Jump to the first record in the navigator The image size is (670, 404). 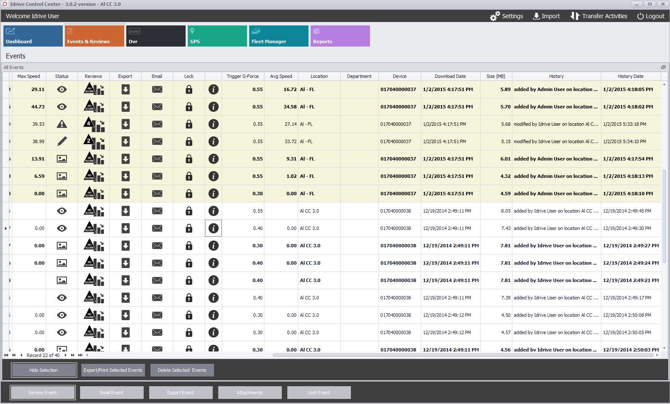click(6, 355)
